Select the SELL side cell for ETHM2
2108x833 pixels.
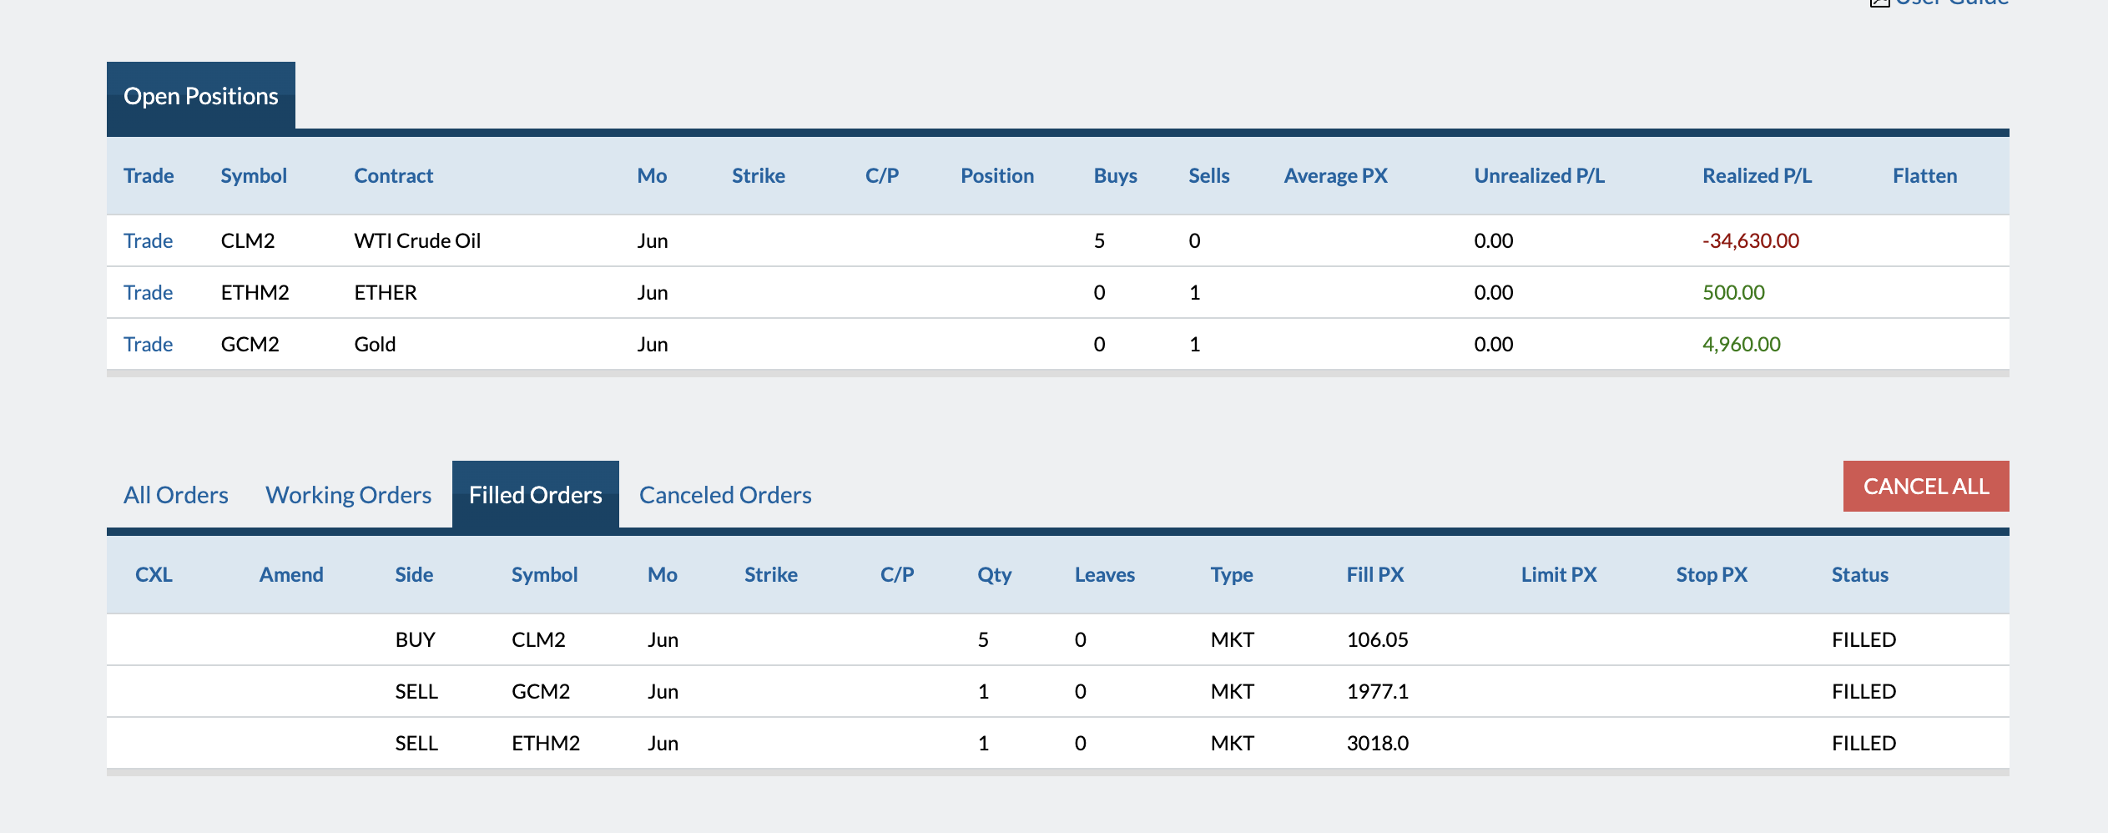[416, 743]
